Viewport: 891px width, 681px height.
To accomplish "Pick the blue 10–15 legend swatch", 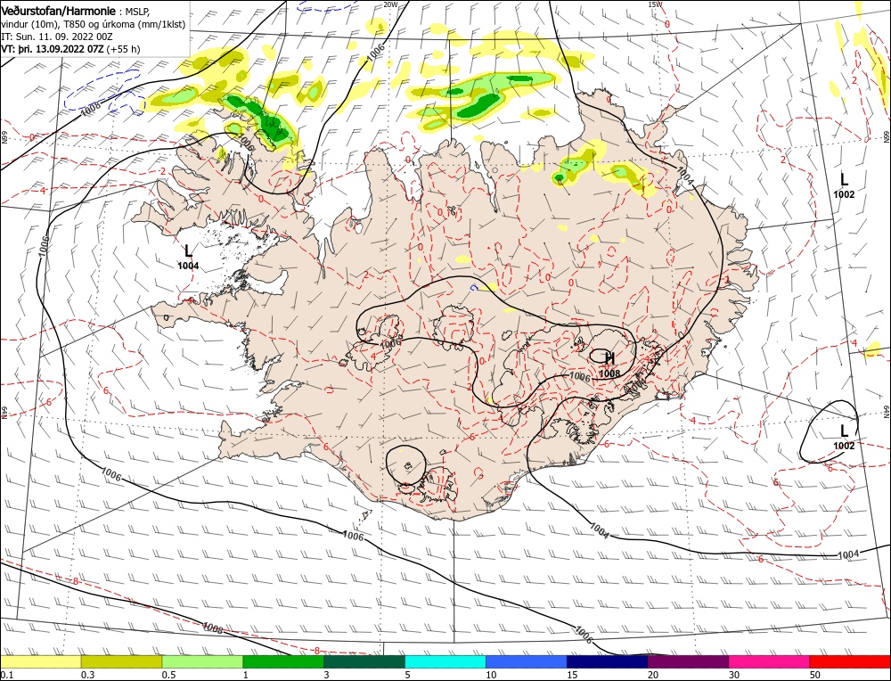I will pyautogui.click(x=527, y=661).
